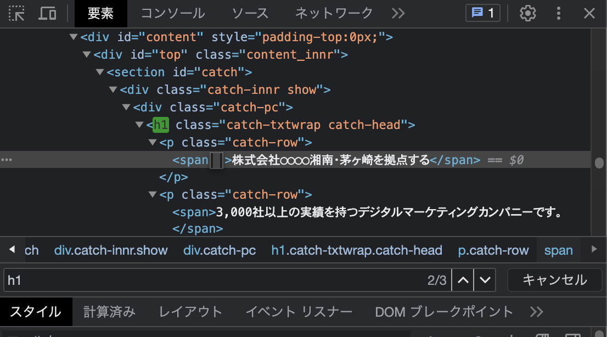This screenshot has height=337, width=607.
Task: Click the more panels chevron next to ネットワーク
Action: tap(398, 13)
